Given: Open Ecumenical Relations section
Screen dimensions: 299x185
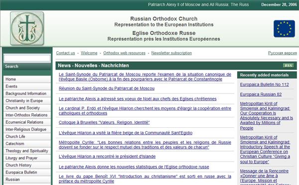Looking at the screenshot, I should click(27, 122).
